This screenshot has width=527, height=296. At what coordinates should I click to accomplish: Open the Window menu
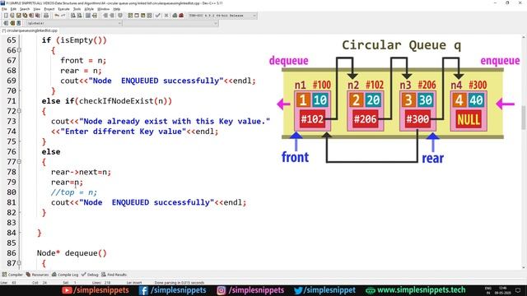(103, 9)
